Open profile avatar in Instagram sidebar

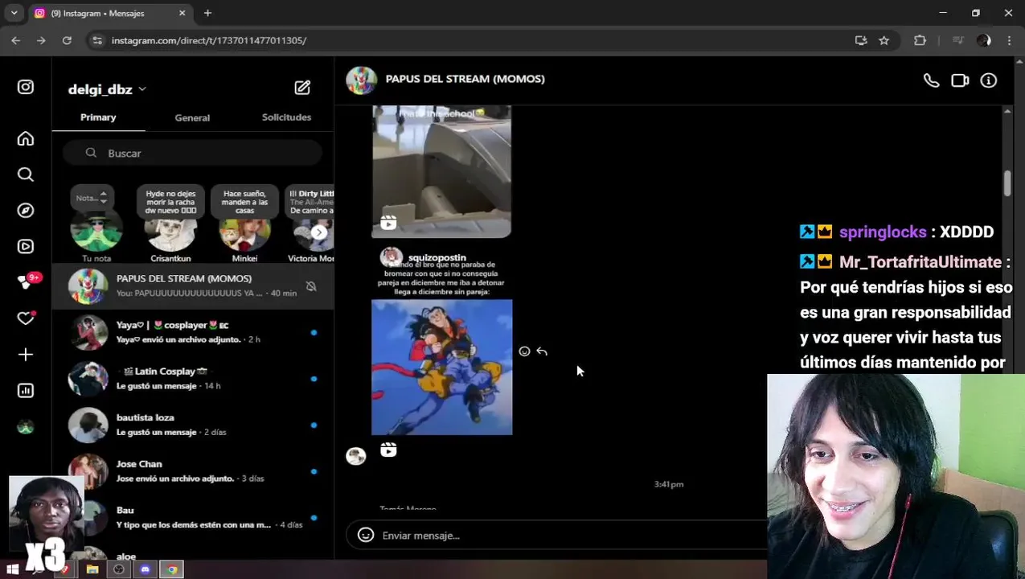point(26,427)
